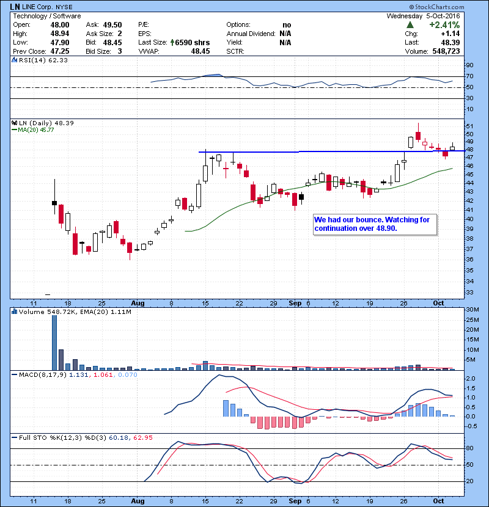Click the MACD signal value 1.061
Viewport: 489px width, 507px height.
pos(103,375)
